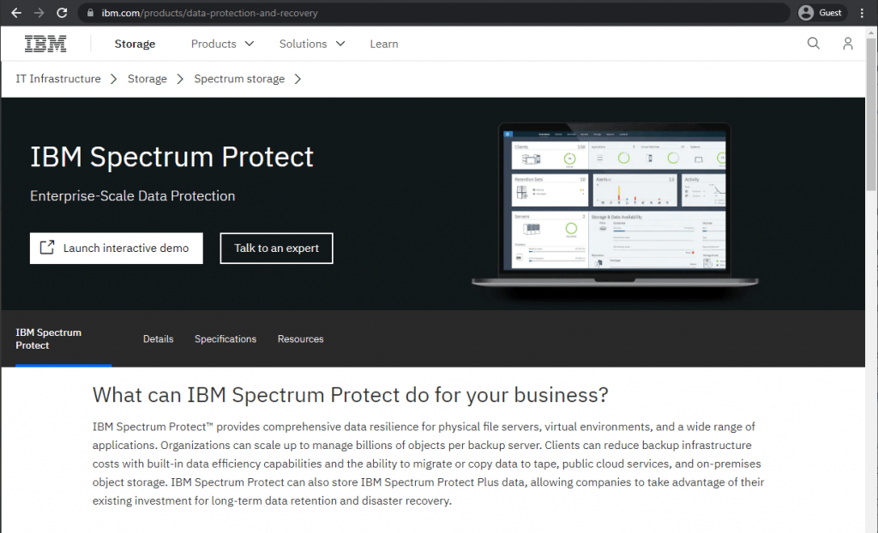This screenshot has width=878, height=533.
Task: Click the IBM Spectrum Protect heading
Action: [x=171, y=157]
